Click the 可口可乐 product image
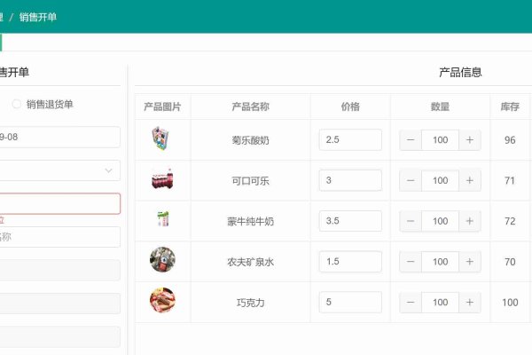 tap(162, 178)
